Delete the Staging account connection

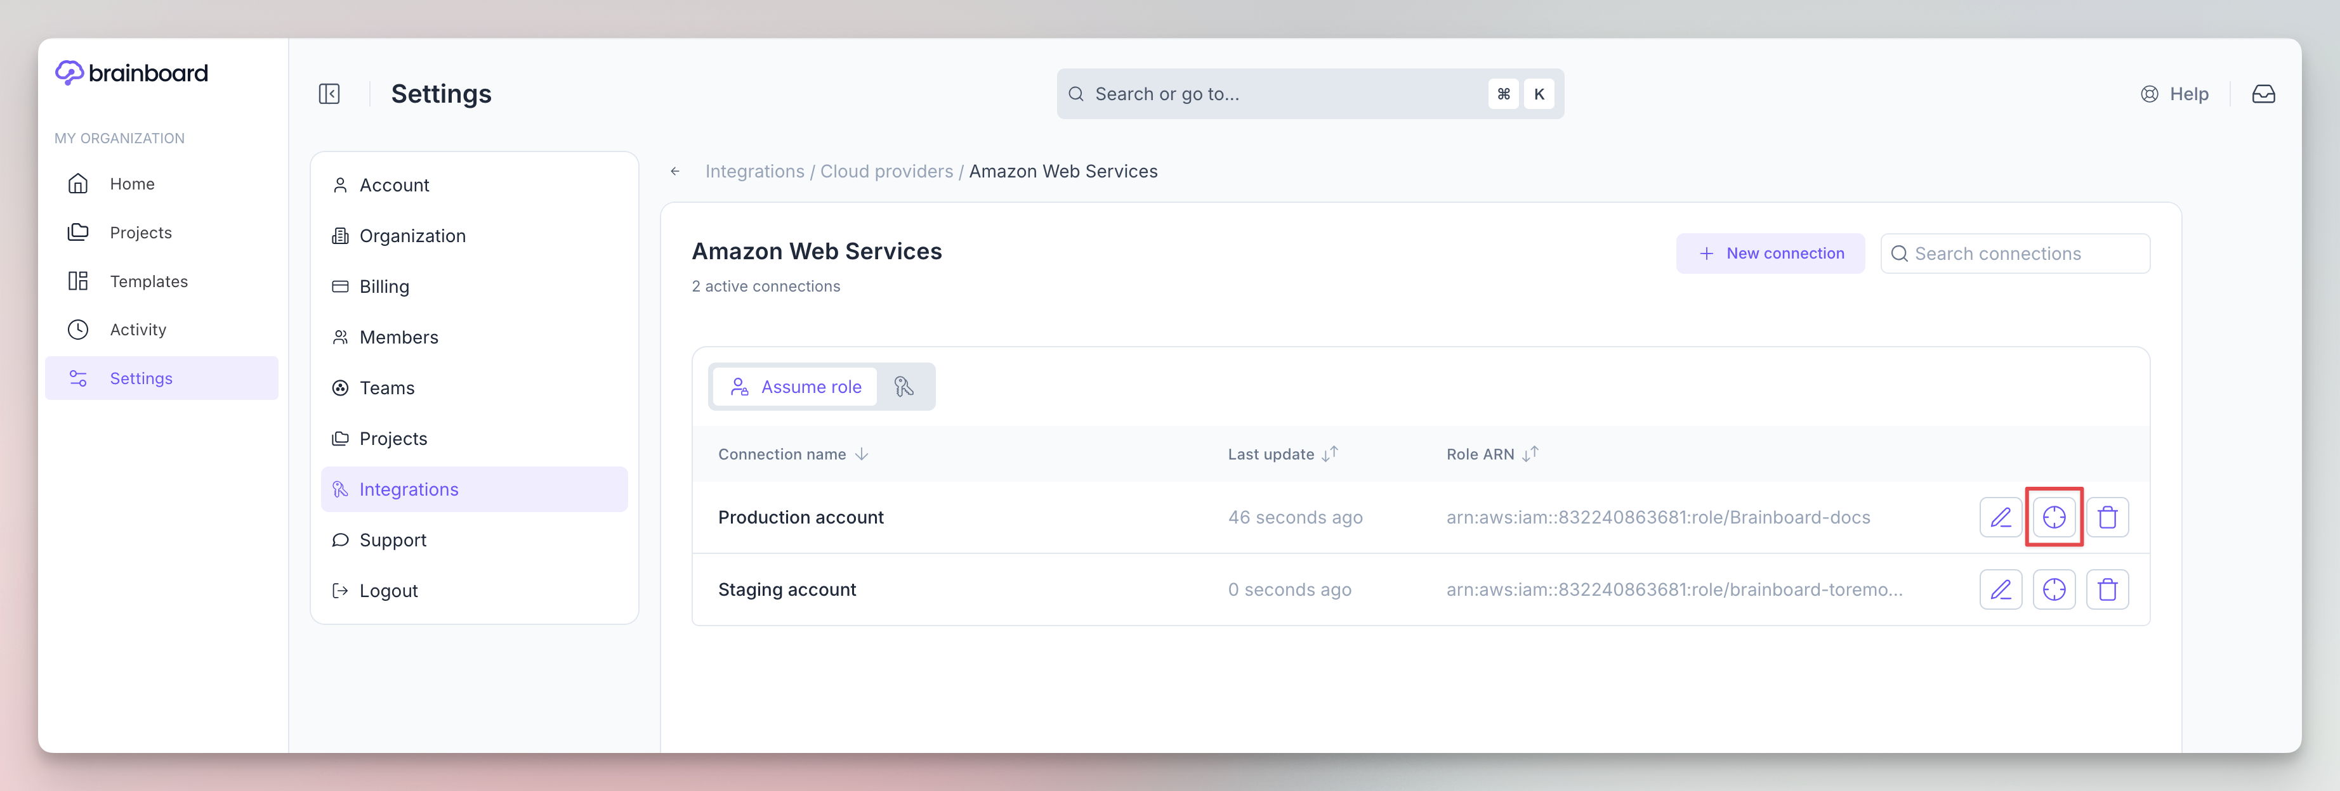click(x=2107, y=589)
